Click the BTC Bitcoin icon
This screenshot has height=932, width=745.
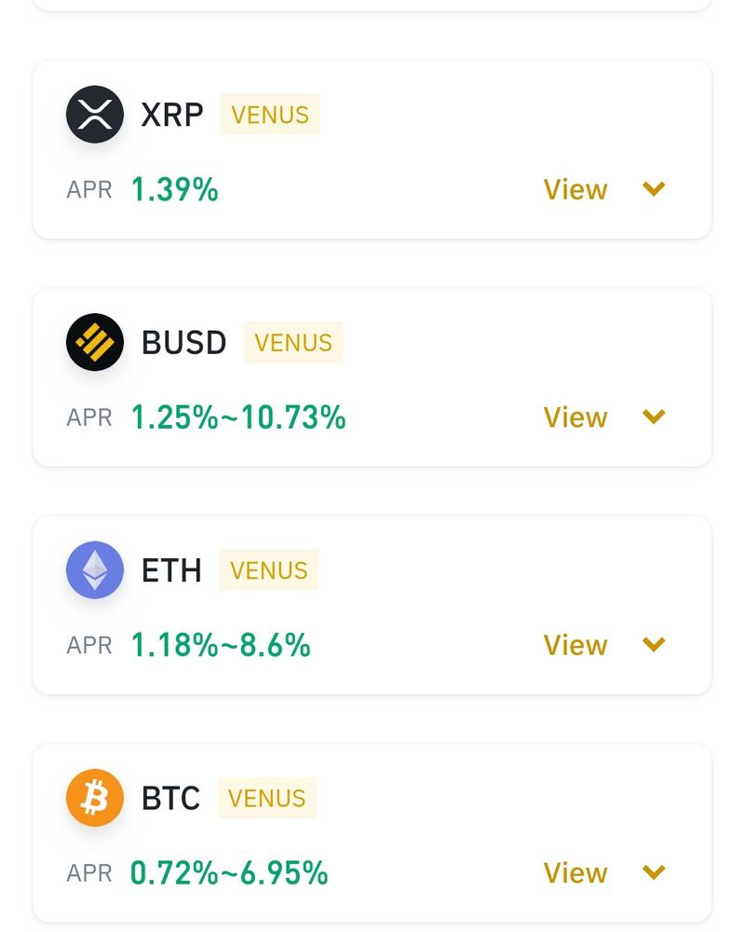tap(95, 798)
